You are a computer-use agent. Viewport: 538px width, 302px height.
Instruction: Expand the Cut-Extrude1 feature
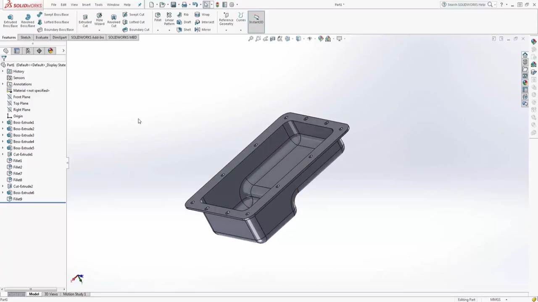[x=3, y=154]
